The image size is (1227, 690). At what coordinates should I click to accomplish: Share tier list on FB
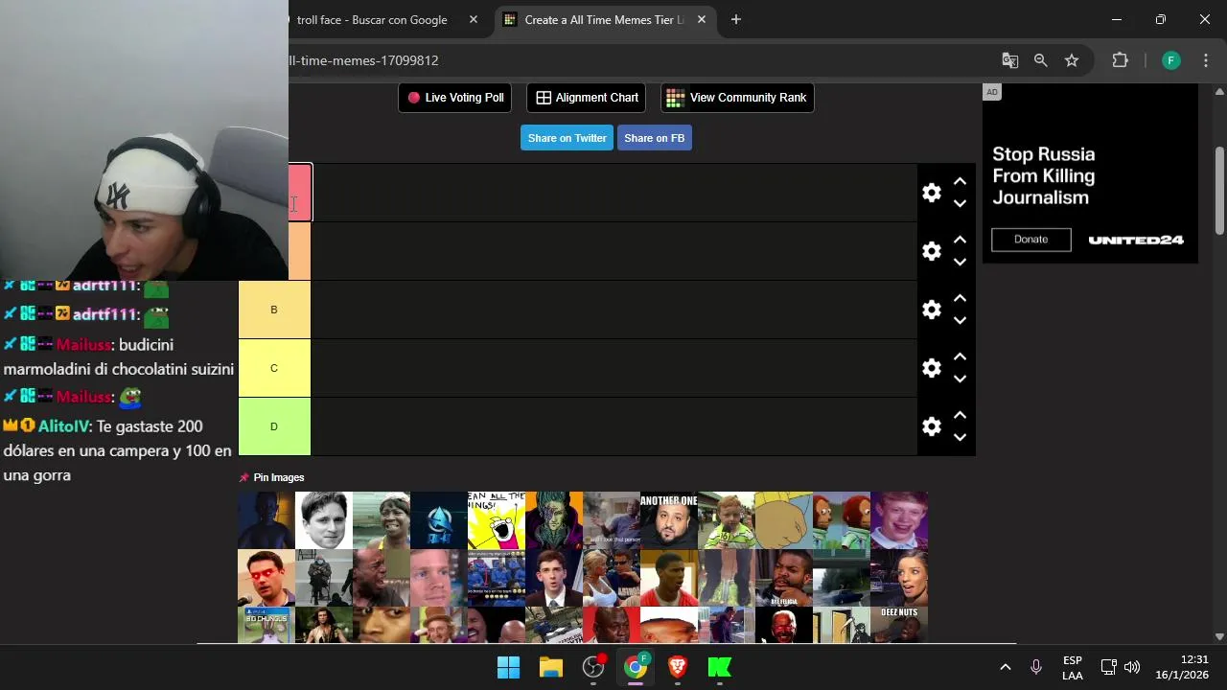654,138
